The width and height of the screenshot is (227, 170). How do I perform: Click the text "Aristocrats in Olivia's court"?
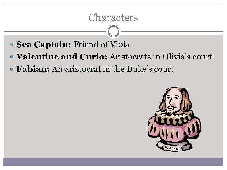[161, 57]
